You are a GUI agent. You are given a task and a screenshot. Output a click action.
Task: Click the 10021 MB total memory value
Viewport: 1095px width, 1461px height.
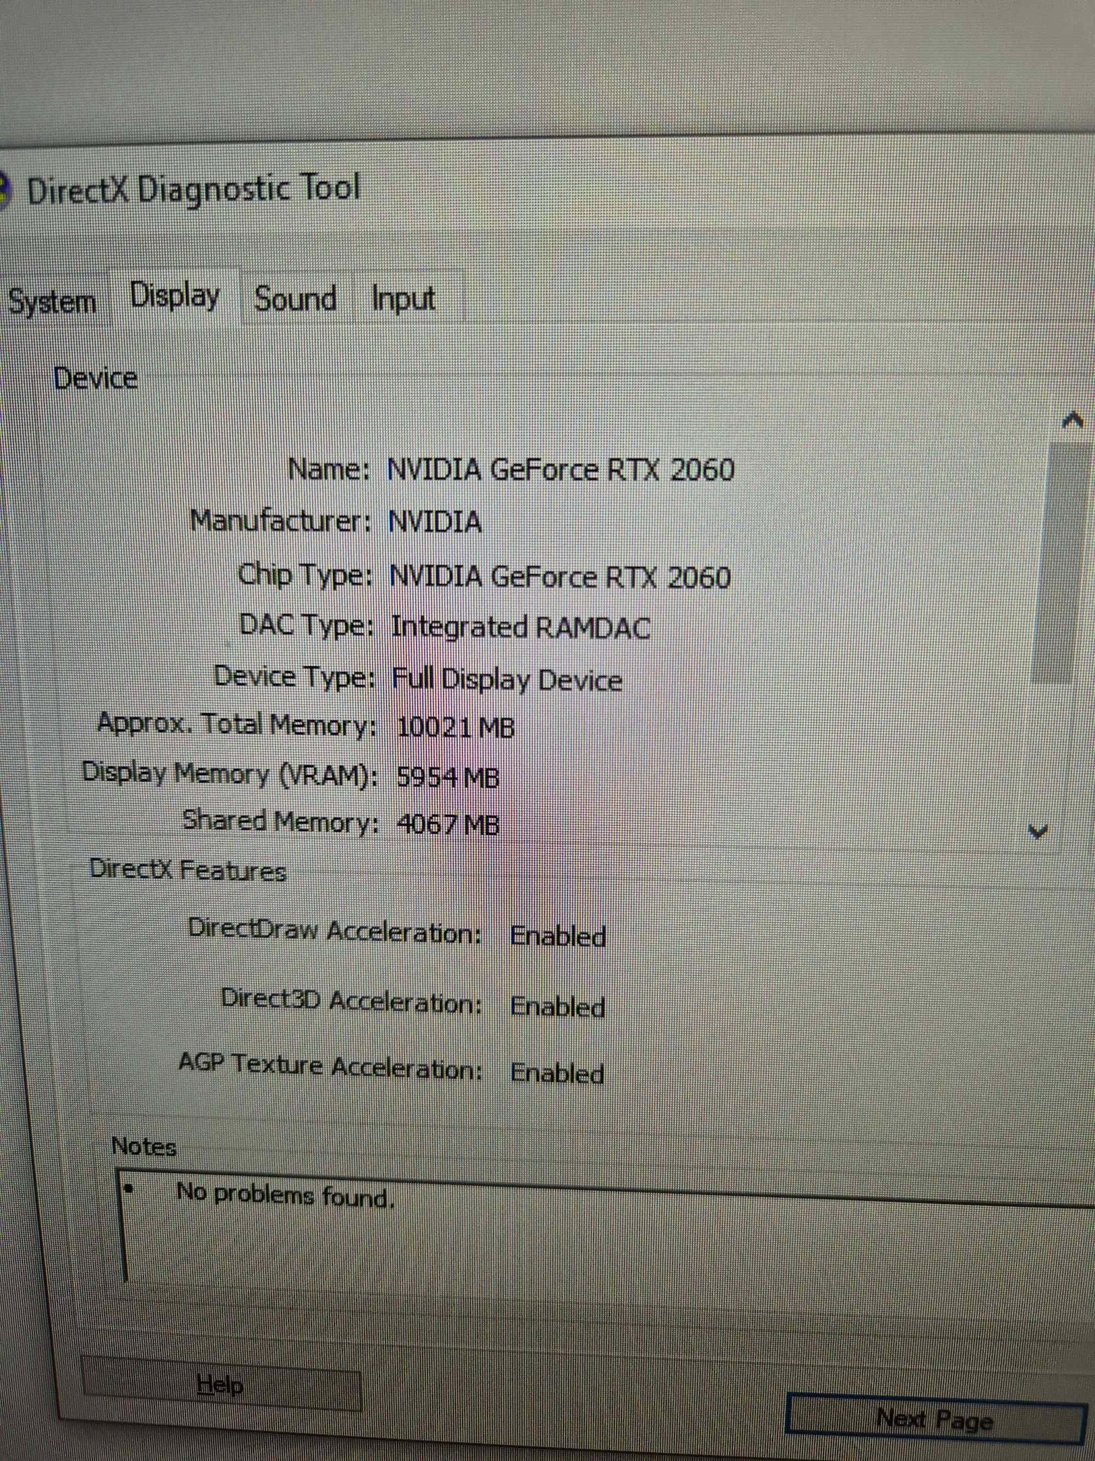(x=456, y=727)
